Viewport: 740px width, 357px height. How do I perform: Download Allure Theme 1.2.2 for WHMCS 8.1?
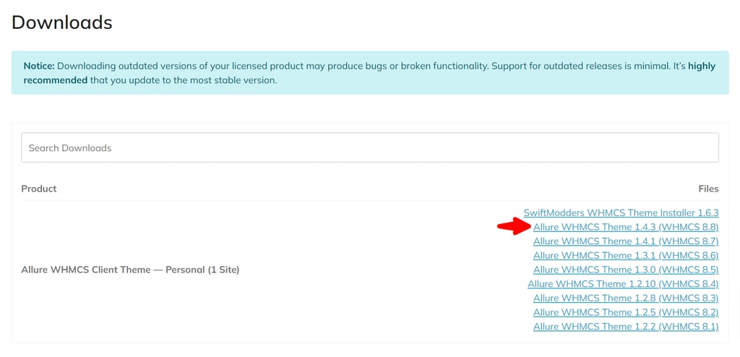(626, 327)
